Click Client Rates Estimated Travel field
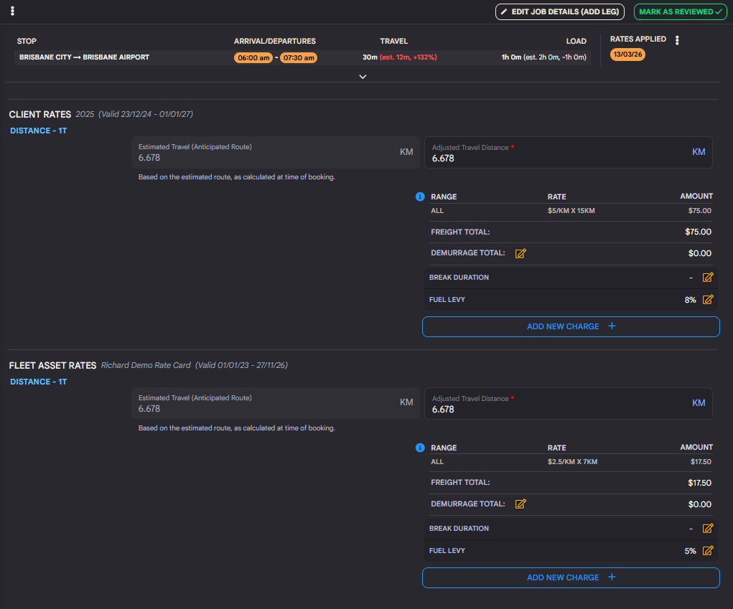The width and height of the screenshot is (733, 609). tap(276, 152)
